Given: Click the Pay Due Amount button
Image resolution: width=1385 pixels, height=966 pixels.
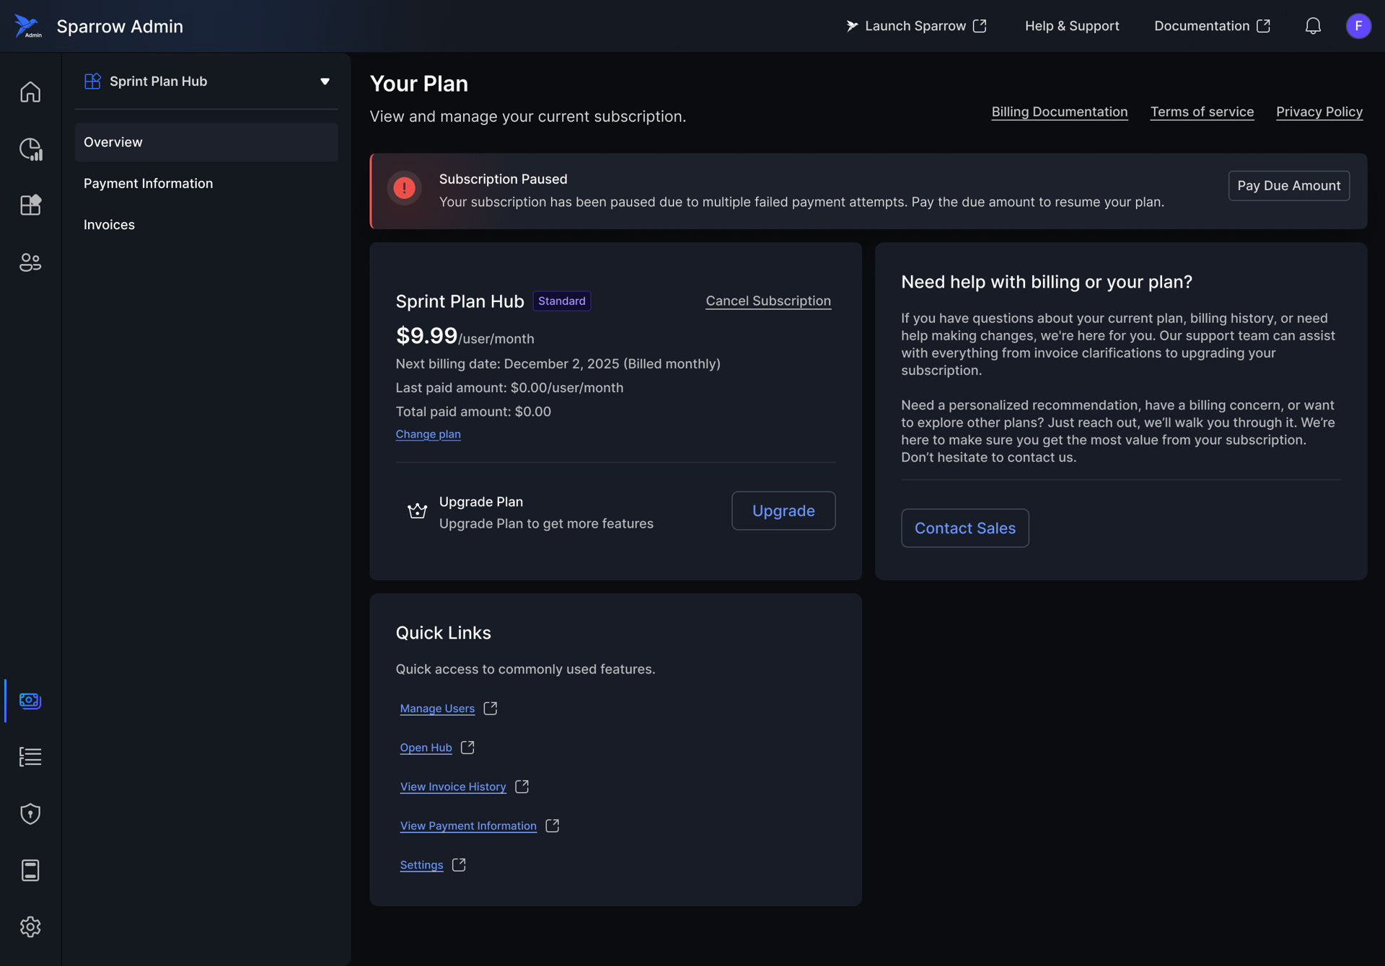Looking at the screenshot, I should click(1288, 185).
